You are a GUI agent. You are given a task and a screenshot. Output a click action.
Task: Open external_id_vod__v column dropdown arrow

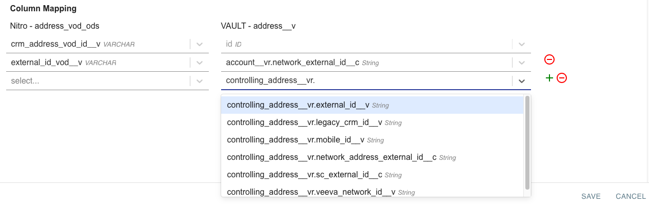200,63
